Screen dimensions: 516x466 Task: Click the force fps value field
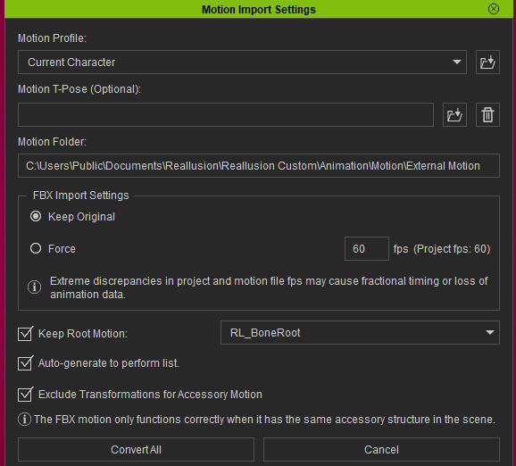click(x=367, y=249)
